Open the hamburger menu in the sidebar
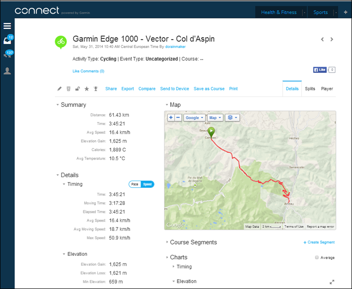352x289 pixels. coord(7,26)
